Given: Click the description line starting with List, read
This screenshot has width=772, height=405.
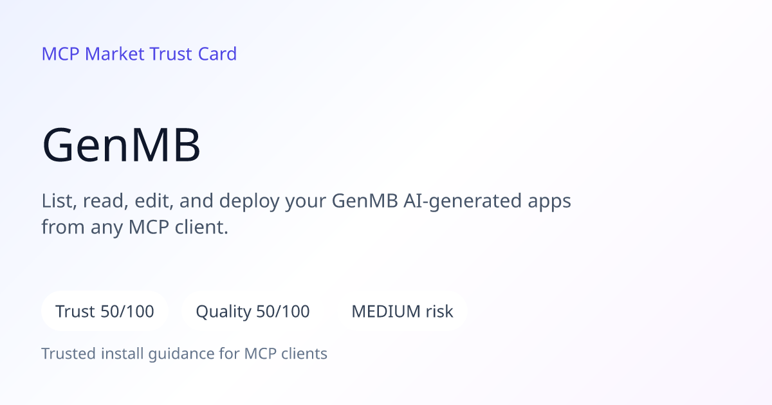Looking at the screenshot, I should click(x=306, y=201).
